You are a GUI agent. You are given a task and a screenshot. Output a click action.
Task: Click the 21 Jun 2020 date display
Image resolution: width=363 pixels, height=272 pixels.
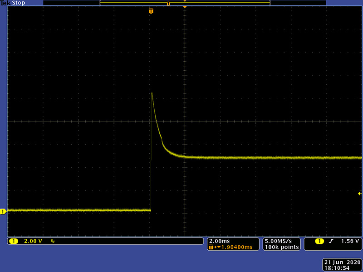pos(342,262)
